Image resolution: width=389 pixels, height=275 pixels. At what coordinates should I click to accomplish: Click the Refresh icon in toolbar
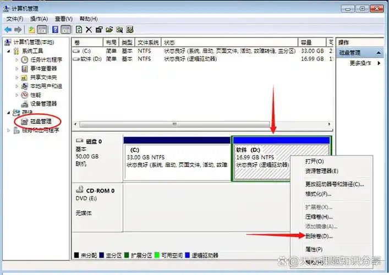79,29
